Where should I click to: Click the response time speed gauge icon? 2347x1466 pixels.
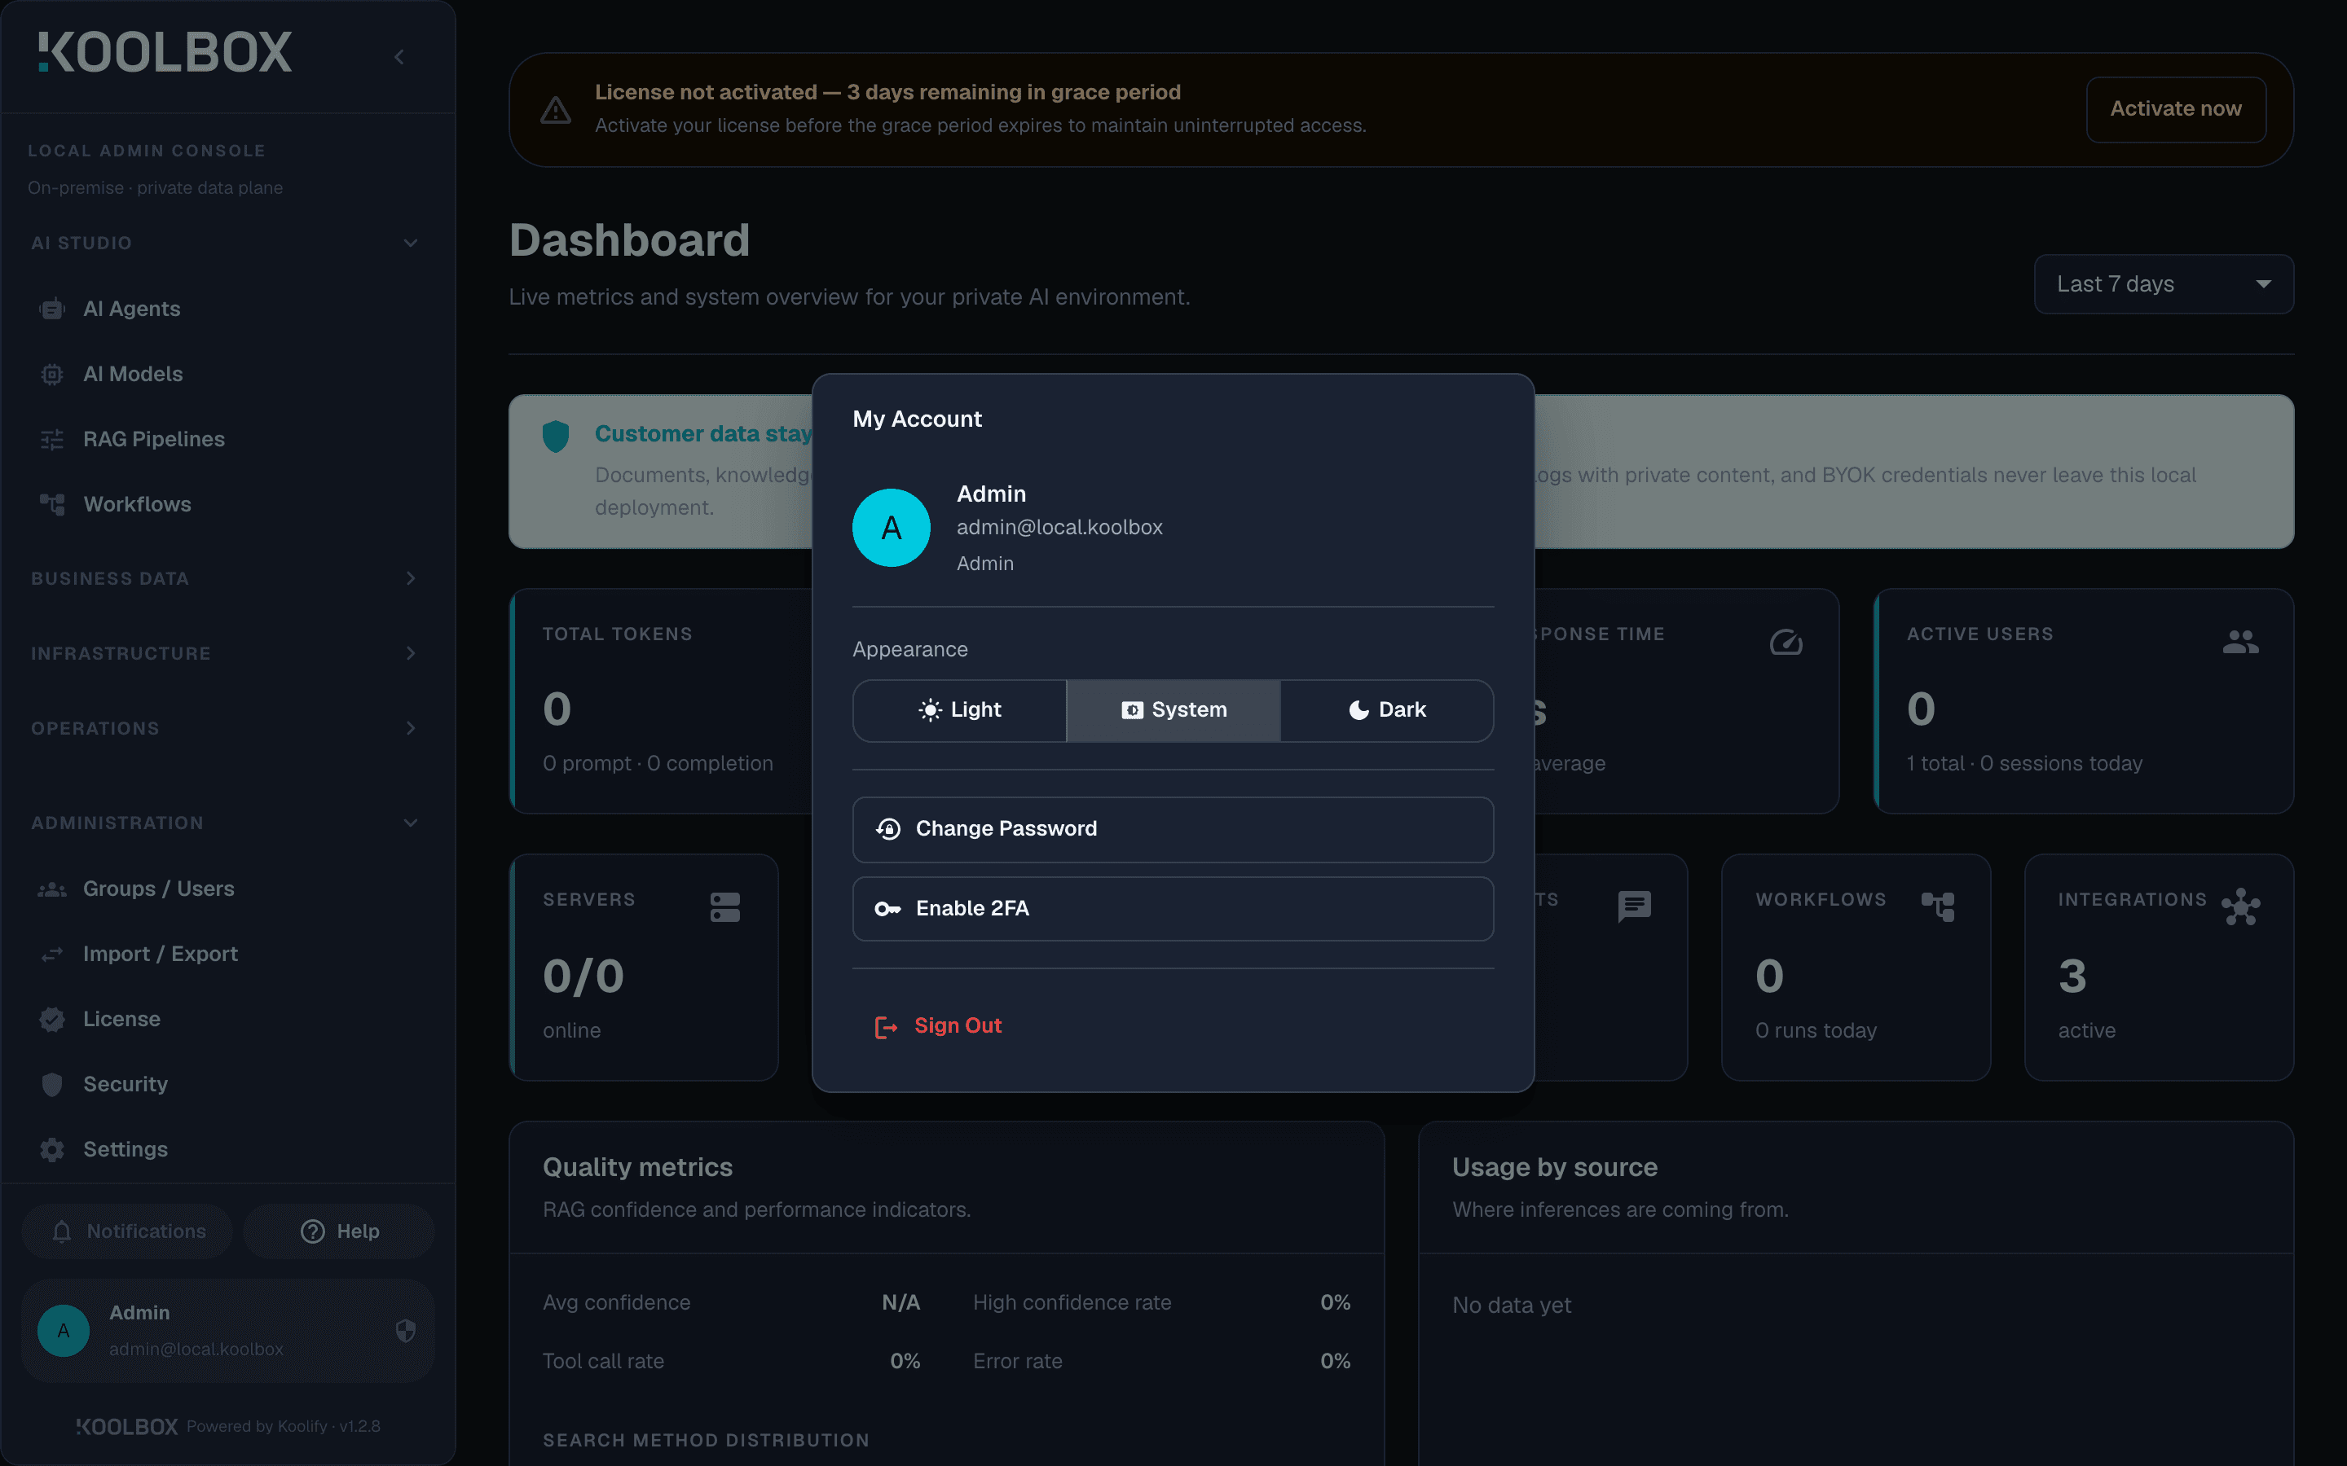[1786, 642]
